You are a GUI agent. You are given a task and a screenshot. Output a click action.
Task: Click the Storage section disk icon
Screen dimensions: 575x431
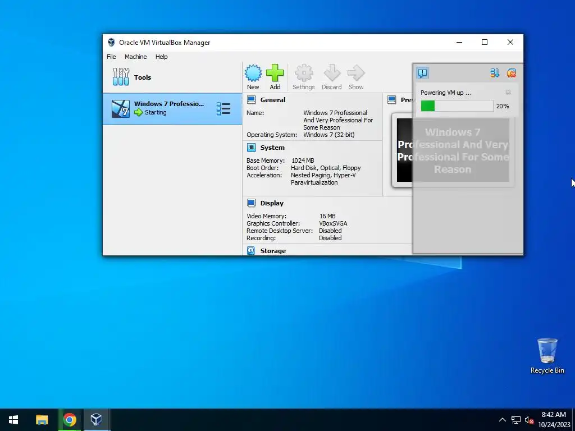pos(251,251)
